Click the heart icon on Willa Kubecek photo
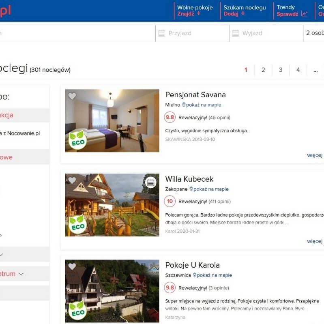The height and width of the screenshot is (324, 324). (x=72, y=180)
